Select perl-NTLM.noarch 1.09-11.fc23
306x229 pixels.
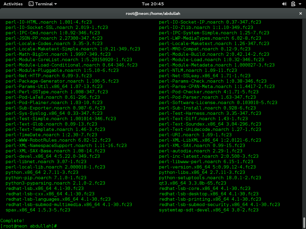[198, 70]
